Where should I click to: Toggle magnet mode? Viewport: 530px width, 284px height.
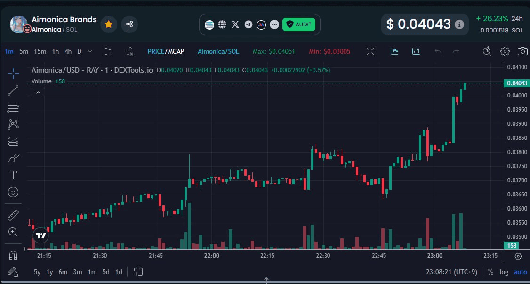coord(13,255)
